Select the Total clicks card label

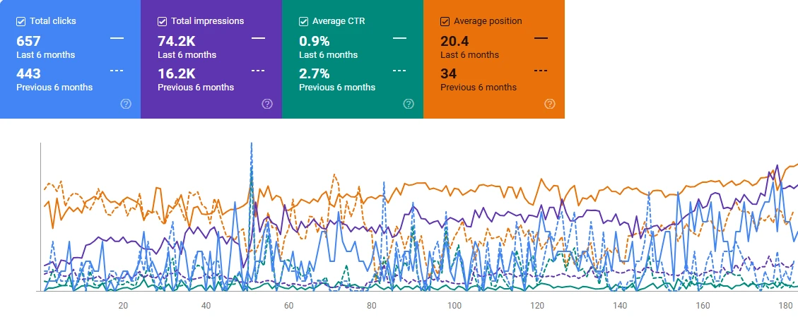point(53,21)
